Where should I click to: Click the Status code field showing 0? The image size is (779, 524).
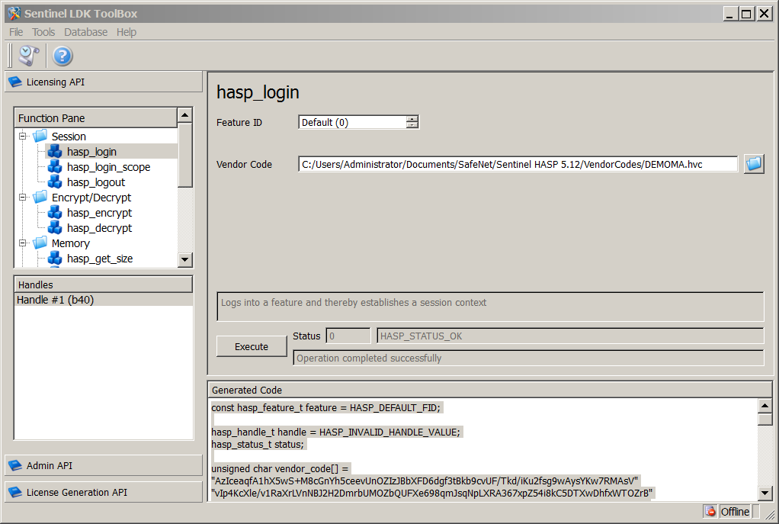tap(348, 336)
